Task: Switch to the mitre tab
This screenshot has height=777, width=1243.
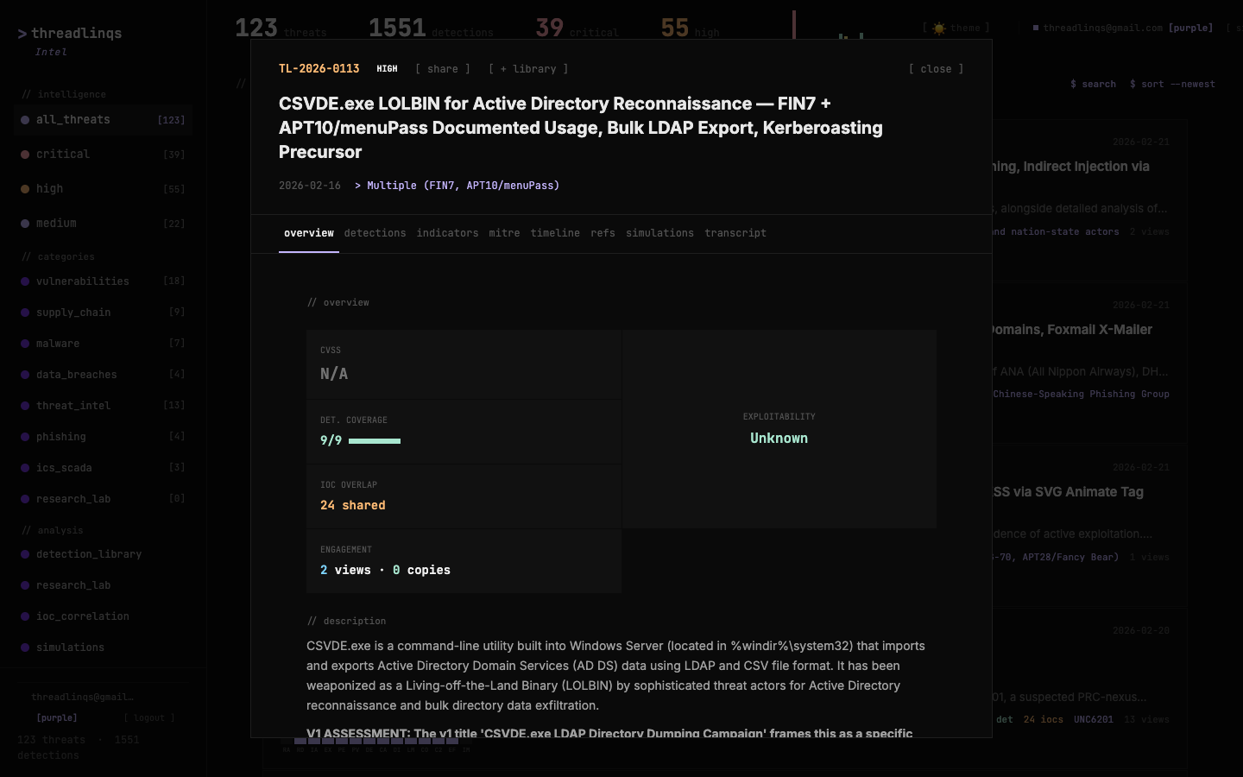Action: point(505,233)
